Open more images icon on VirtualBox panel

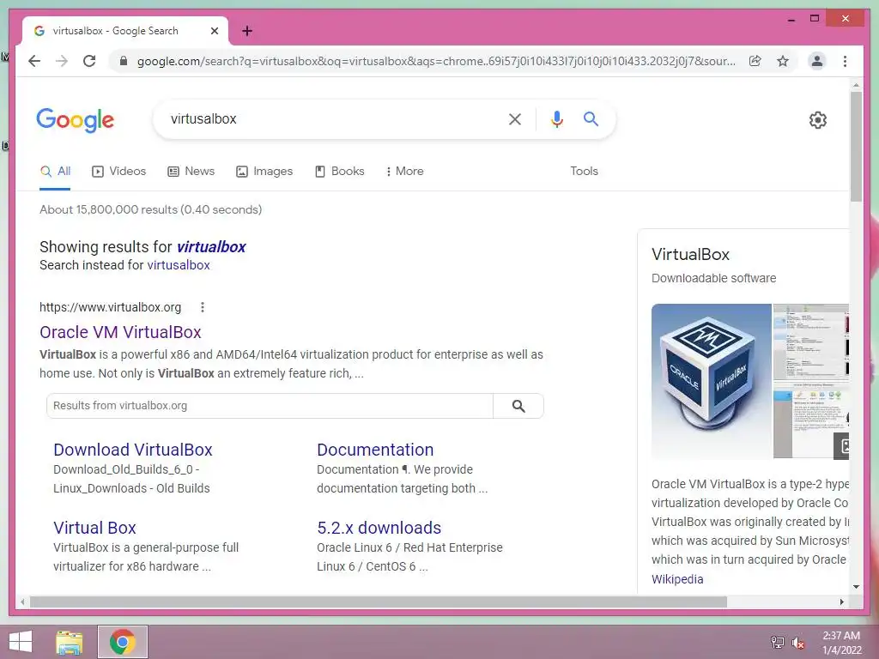click(x=841, y=445)
